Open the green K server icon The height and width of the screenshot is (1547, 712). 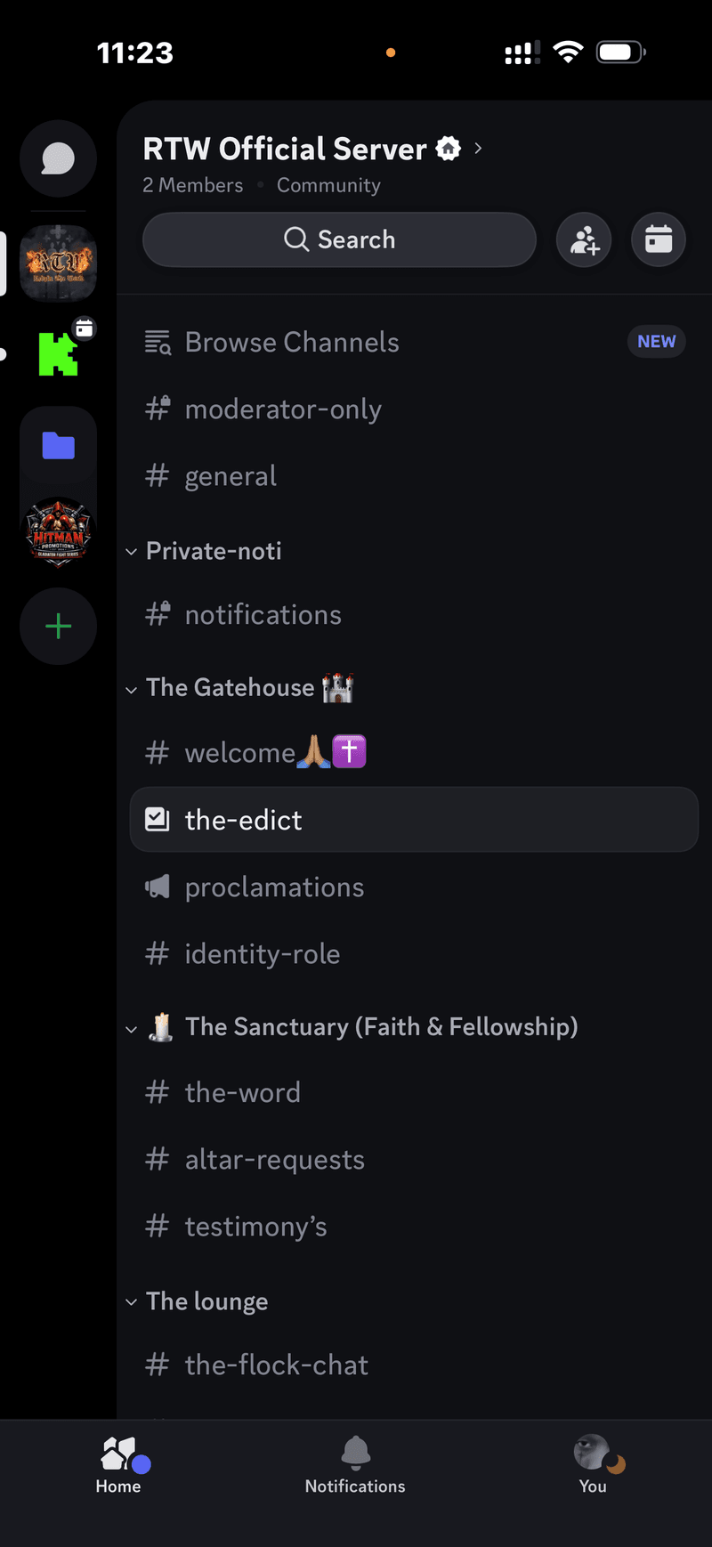coord(59,353)
